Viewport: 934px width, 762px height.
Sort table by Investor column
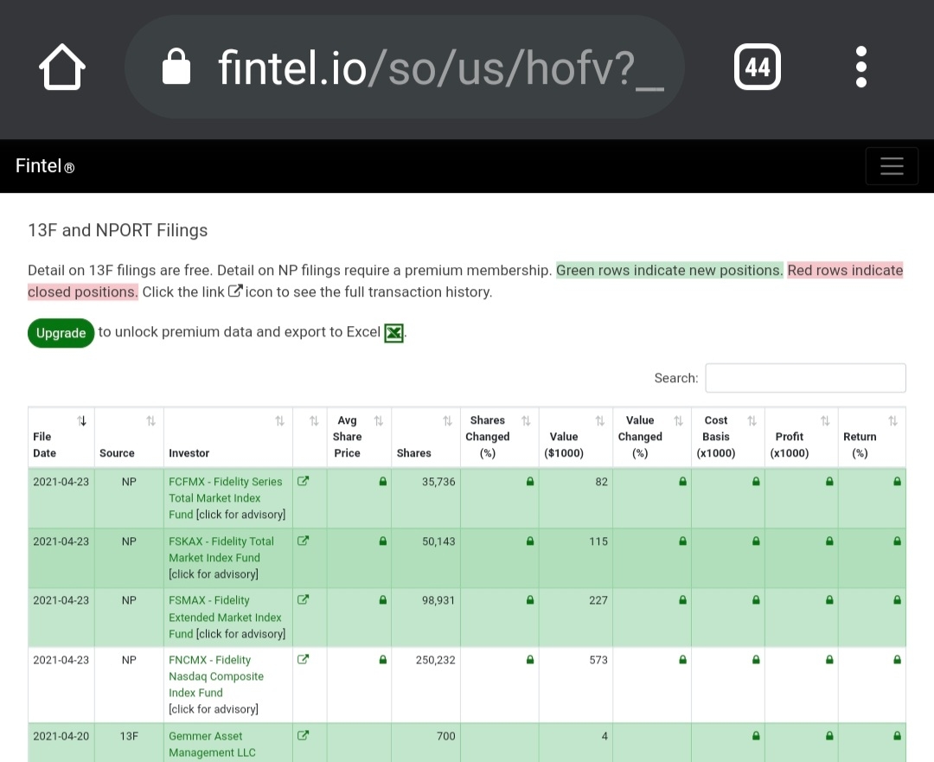click(x=227, y=437)
